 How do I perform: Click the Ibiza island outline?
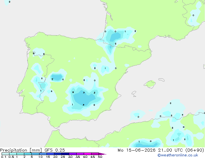134,93
